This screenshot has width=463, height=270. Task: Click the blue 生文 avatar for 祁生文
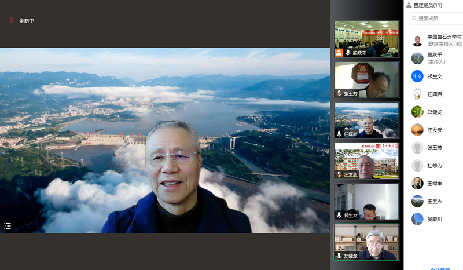[417, 76]
